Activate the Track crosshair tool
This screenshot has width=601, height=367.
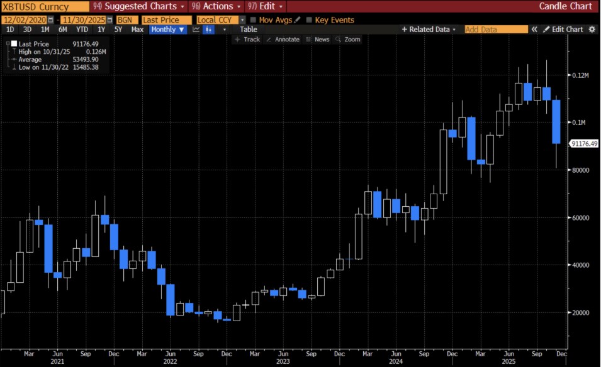pyautogui.click(x=247, y=39)
